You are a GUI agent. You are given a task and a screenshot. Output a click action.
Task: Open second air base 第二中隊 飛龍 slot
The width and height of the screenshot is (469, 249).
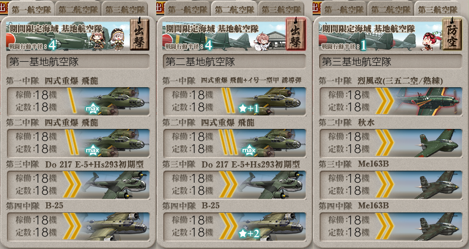point(234,143)
